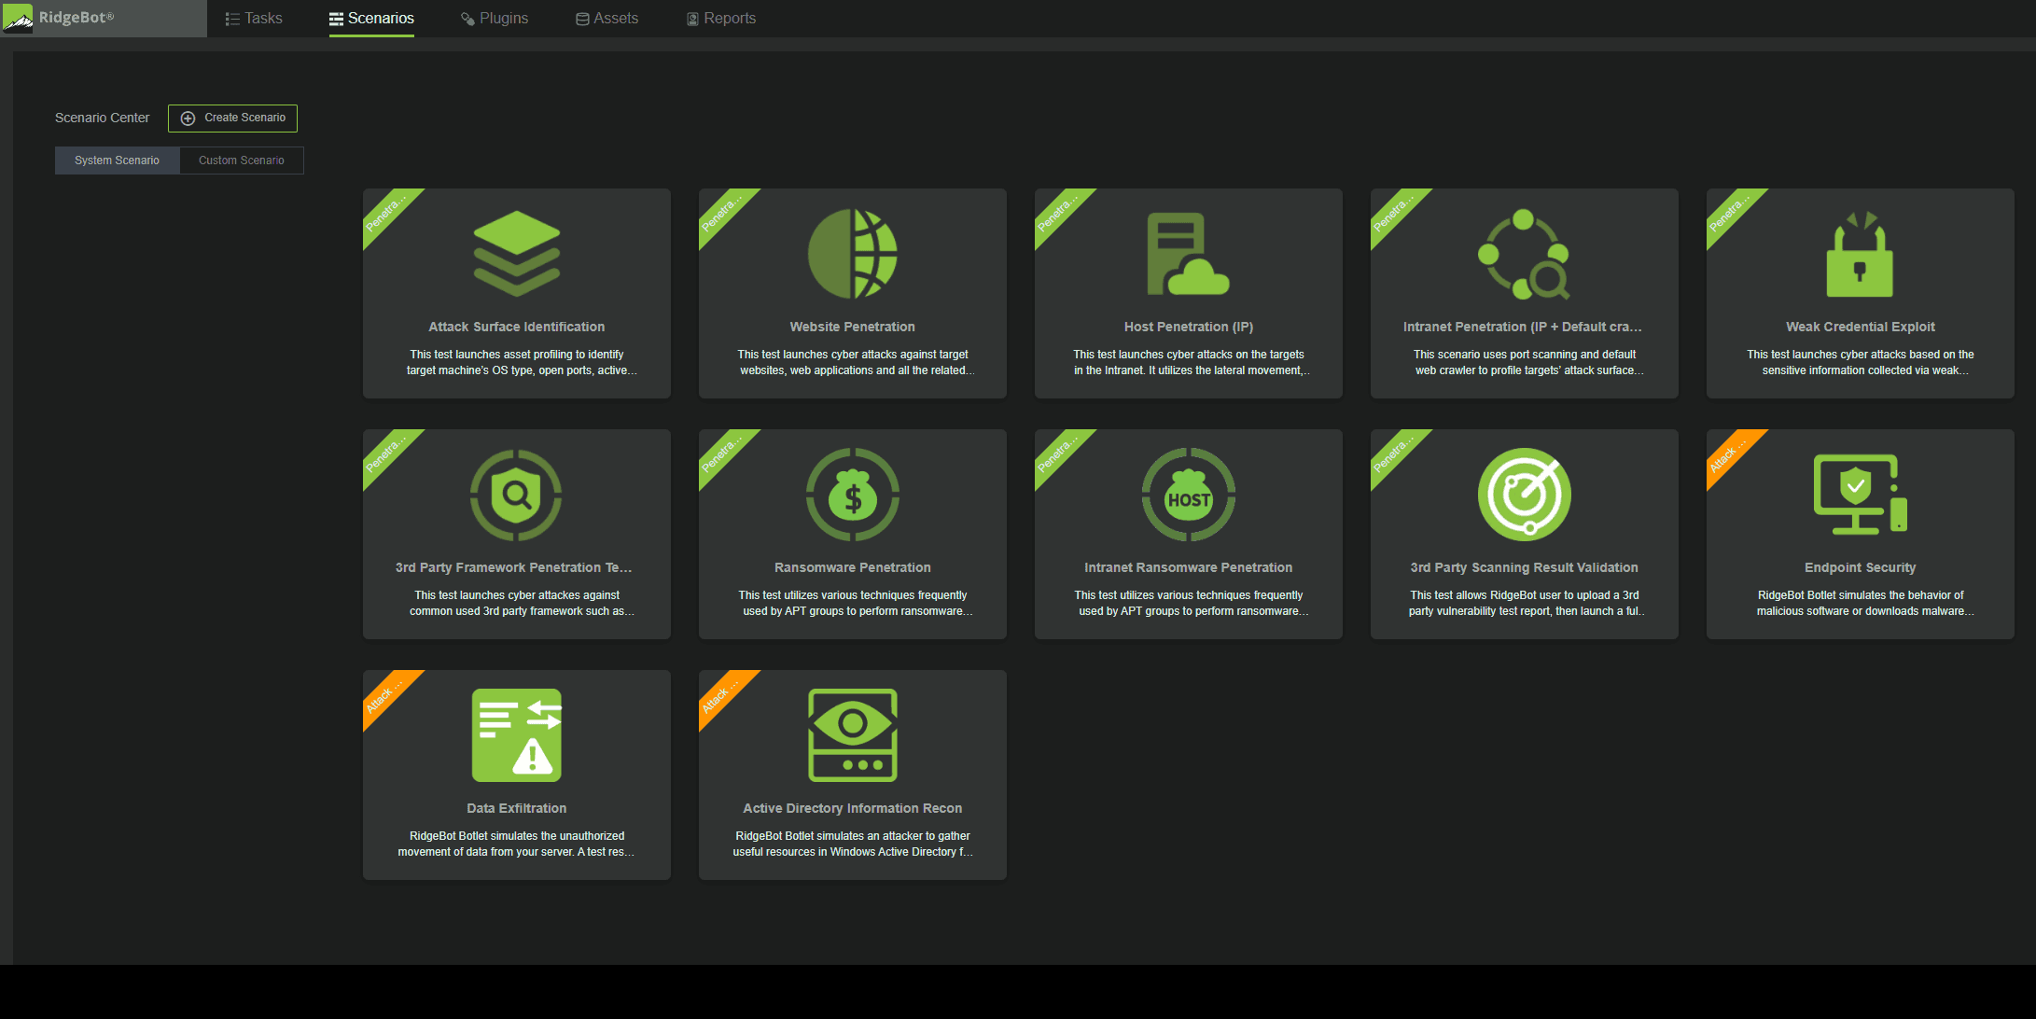Click the Intranet Penetration (IP + Default cra... title

(x=1523, y=327)
